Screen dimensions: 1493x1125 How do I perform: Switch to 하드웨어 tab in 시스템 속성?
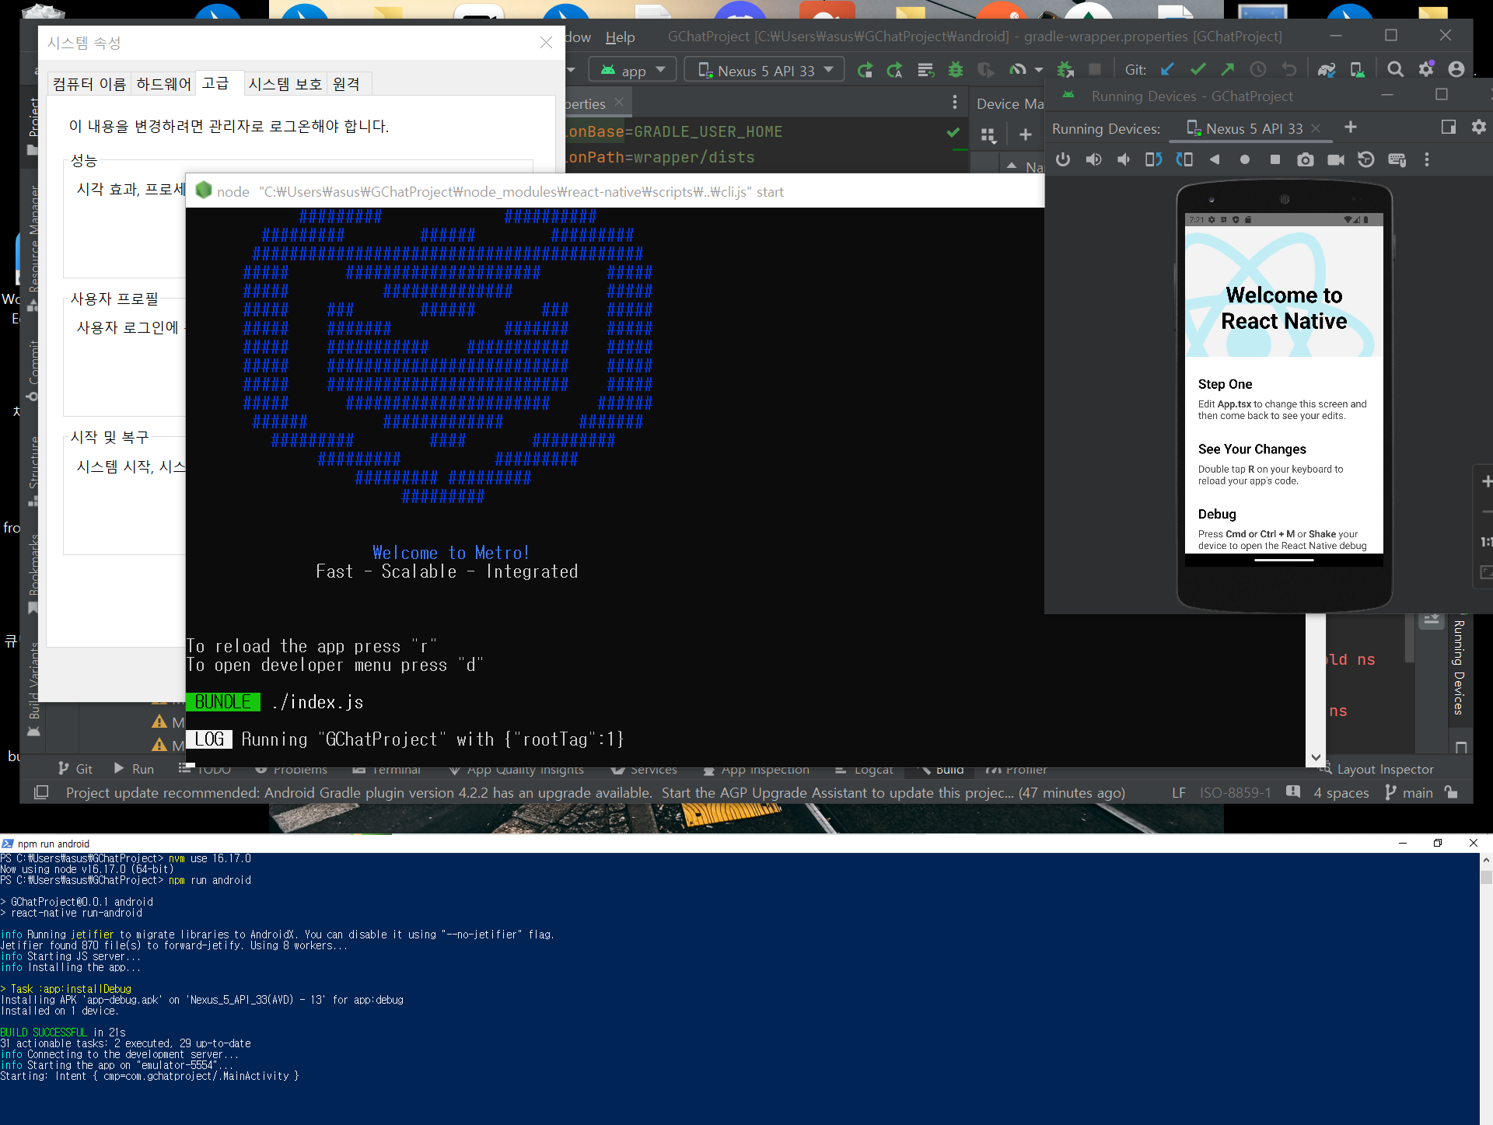(163, 84)
